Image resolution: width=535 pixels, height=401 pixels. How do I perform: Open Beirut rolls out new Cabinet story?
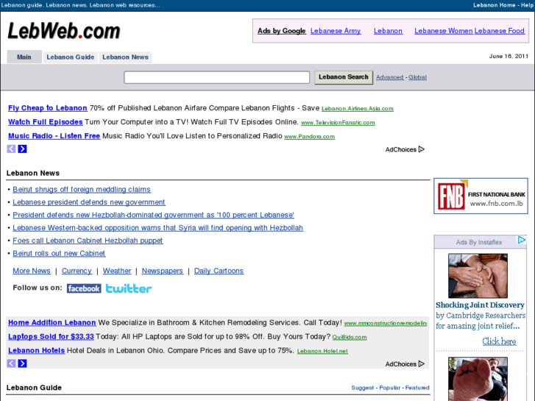[59, 253]
